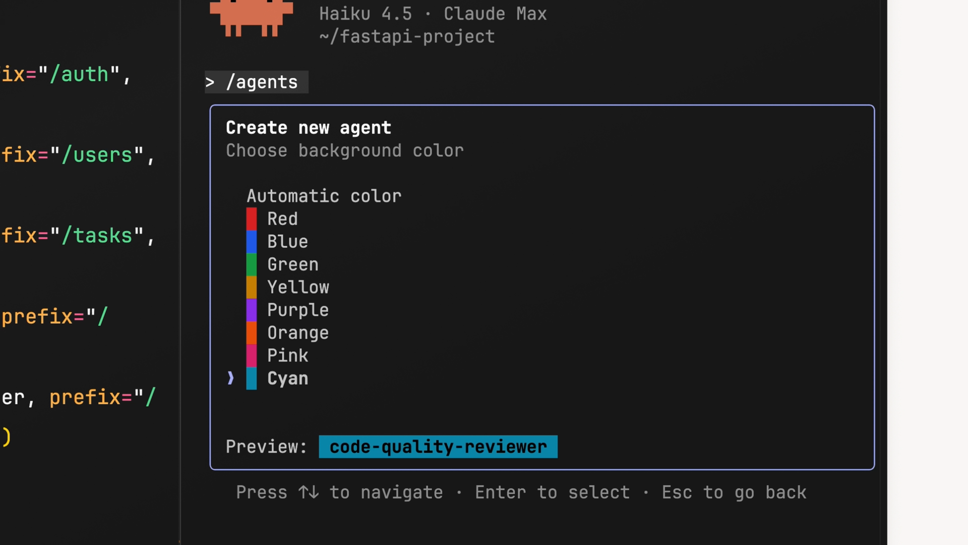The height and width of the screenshot is (545, 968).
Task: Click the Cyan color swatch
Action: pos(251,378)
